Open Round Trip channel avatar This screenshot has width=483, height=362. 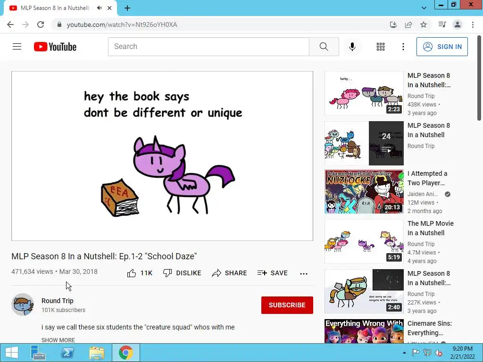click(x=23, y=304)
